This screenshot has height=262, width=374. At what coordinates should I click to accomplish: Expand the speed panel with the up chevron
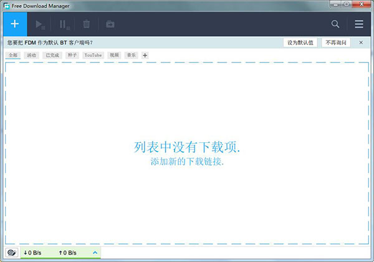pyautogui.click(x=95, y=253)
